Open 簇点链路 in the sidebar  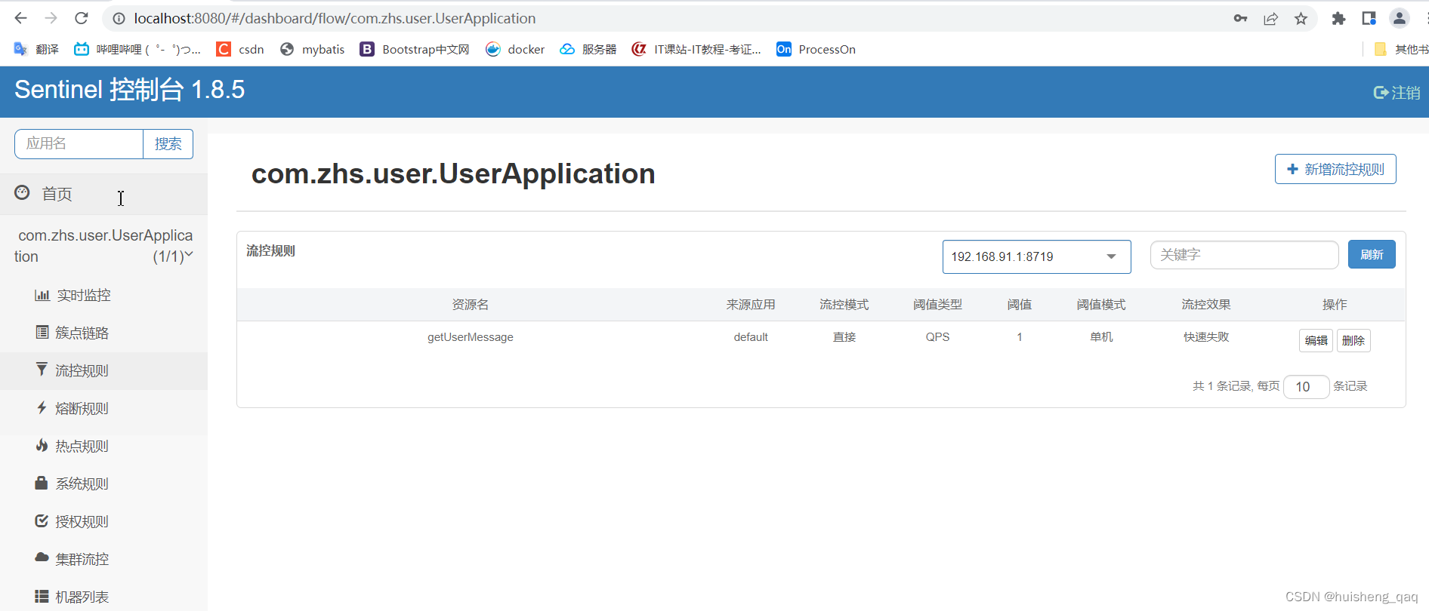[x=72, y=333]
